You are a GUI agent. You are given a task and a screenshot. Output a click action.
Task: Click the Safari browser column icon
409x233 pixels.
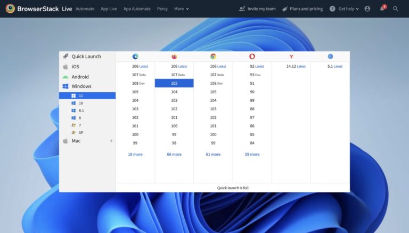(330, 57)
